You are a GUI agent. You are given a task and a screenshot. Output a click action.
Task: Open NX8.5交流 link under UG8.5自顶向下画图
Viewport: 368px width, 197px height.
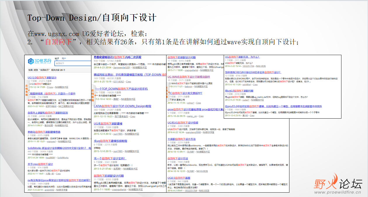(x=204, y=191)
